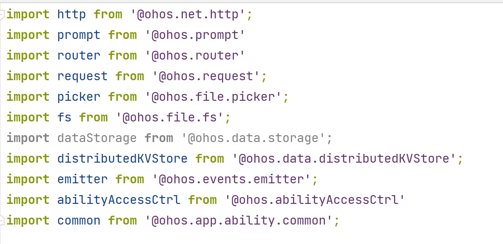
Task: Click the distributedKVStore identifier
Action: (x=122, y=159)
